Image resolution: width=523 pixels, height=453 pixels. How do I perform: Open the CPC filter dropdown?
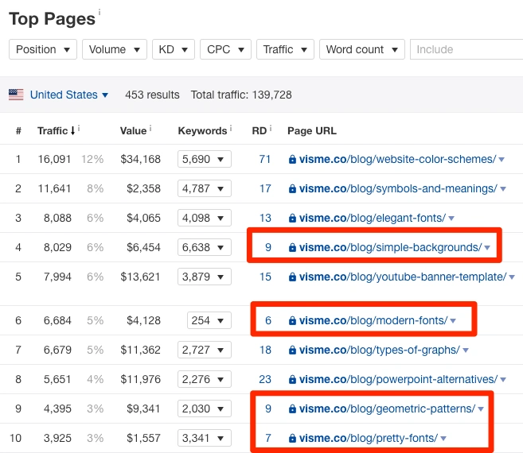coord(225,49)
